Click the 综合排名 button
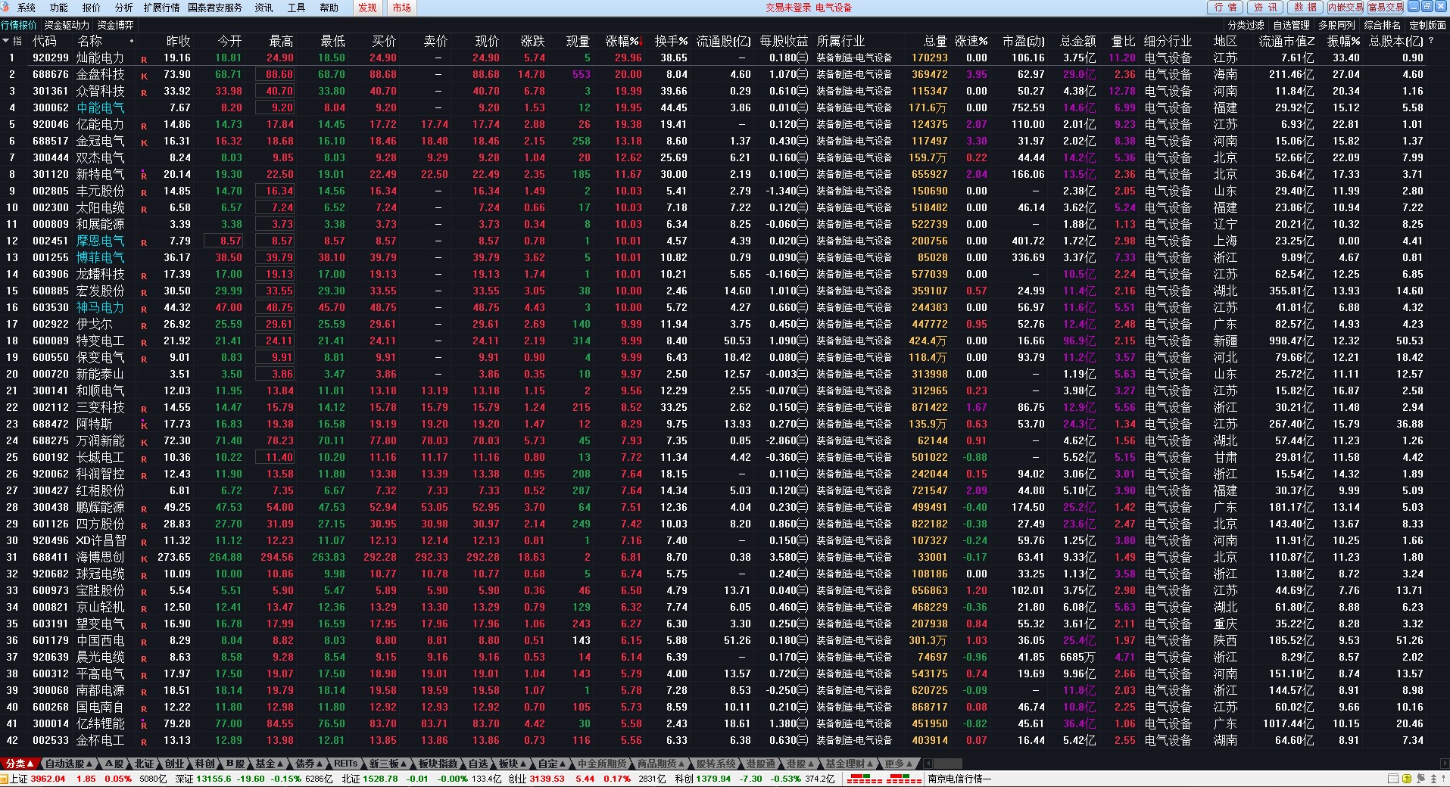Viewport: 1450px width, 787px height. pos(1382,25)
